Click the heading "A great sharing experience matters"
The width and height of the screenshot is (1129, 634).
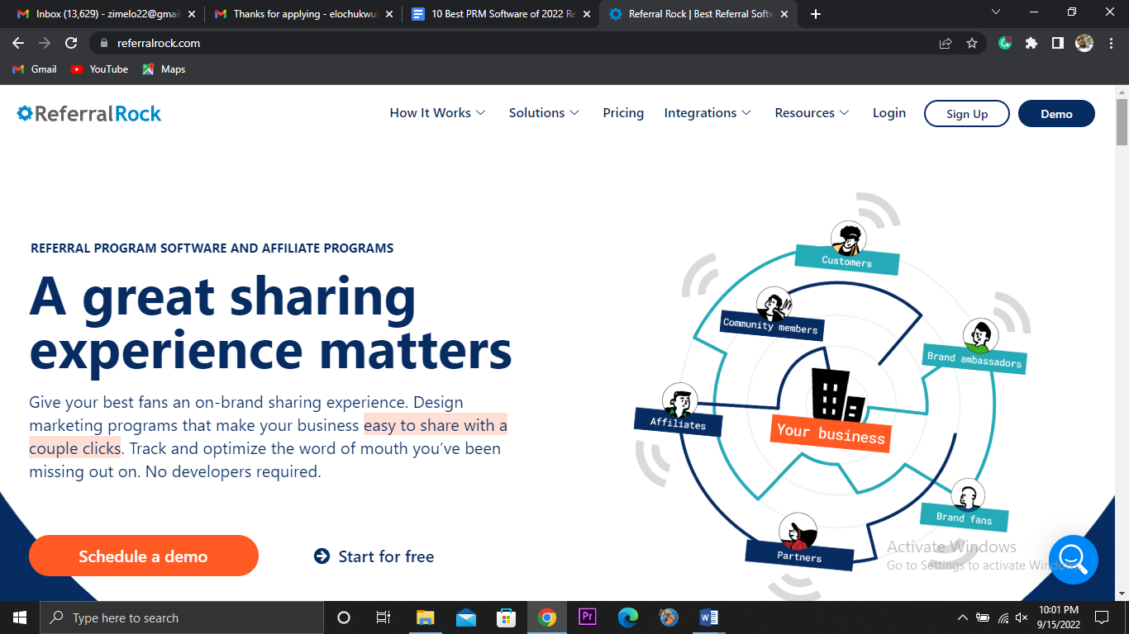click(x=271, y=323)
